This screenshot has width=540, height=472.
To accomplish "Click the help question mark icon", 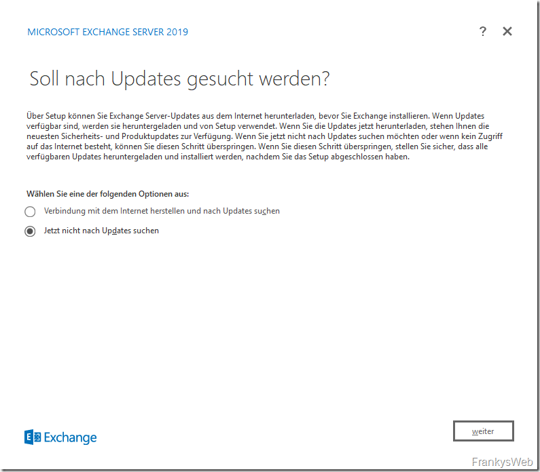I will point(483,31).
